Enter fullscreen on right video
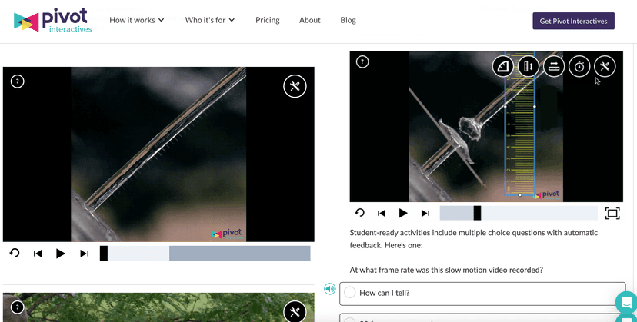Viewport: 637px width, 322px height. point(612,213)
